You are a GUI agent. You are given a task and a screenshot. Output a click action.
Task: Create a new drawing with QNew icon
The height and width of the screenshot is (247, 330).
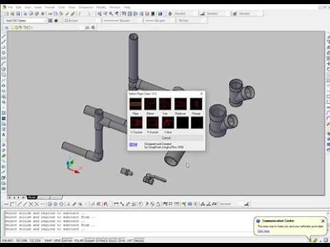click(x=6, y=14)
